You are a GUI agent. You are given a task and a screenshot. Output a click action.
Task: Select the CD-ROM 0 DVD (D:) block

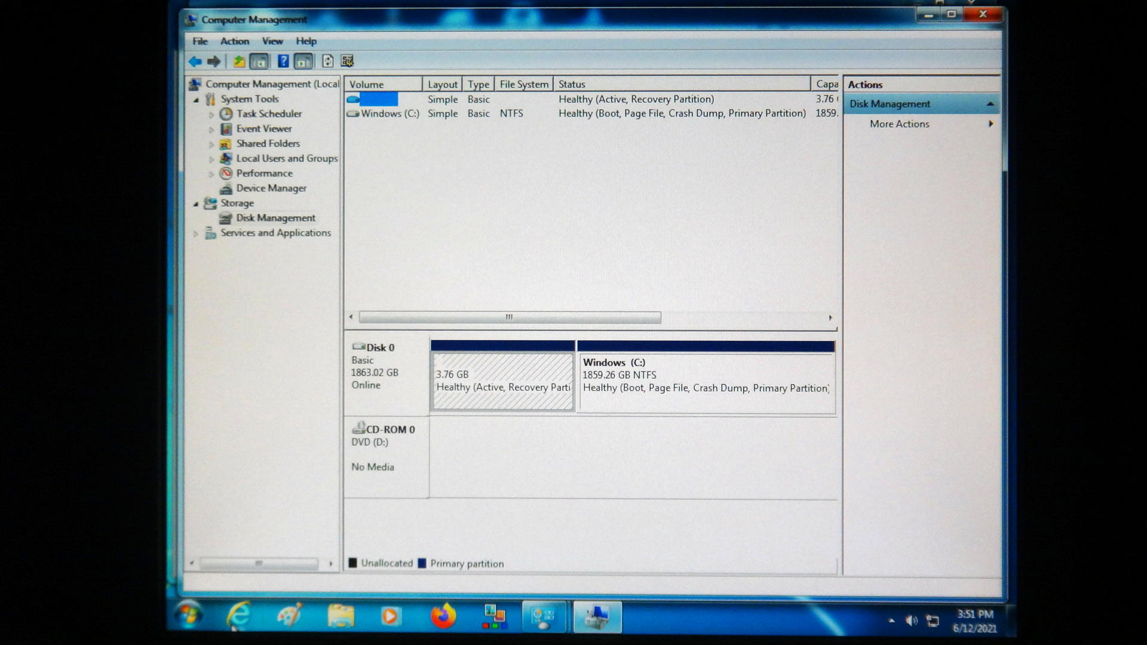pyautogui.click(x=387, y=457)
